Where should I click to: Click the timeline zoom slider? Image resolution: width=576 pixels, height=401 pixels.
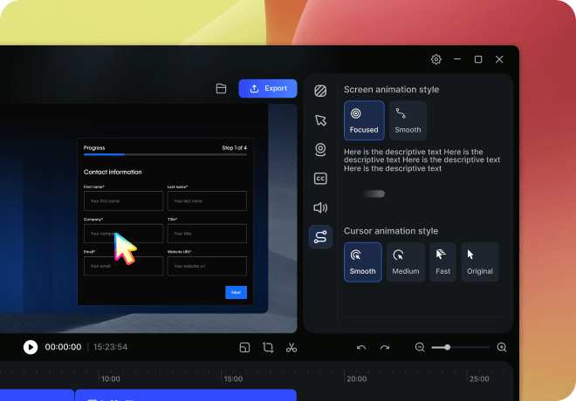pos(460,347)
